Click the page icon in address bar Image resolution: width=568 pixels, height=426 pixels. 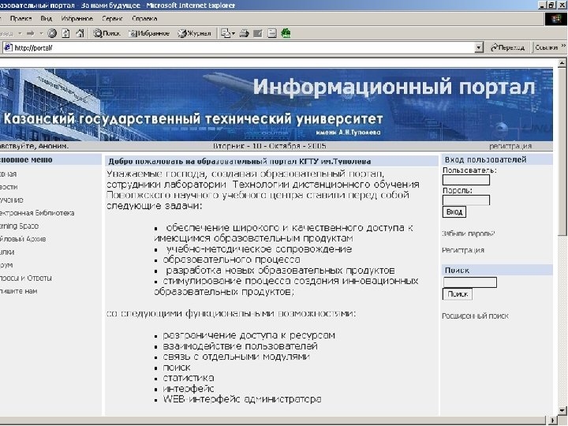coord(8,47)
